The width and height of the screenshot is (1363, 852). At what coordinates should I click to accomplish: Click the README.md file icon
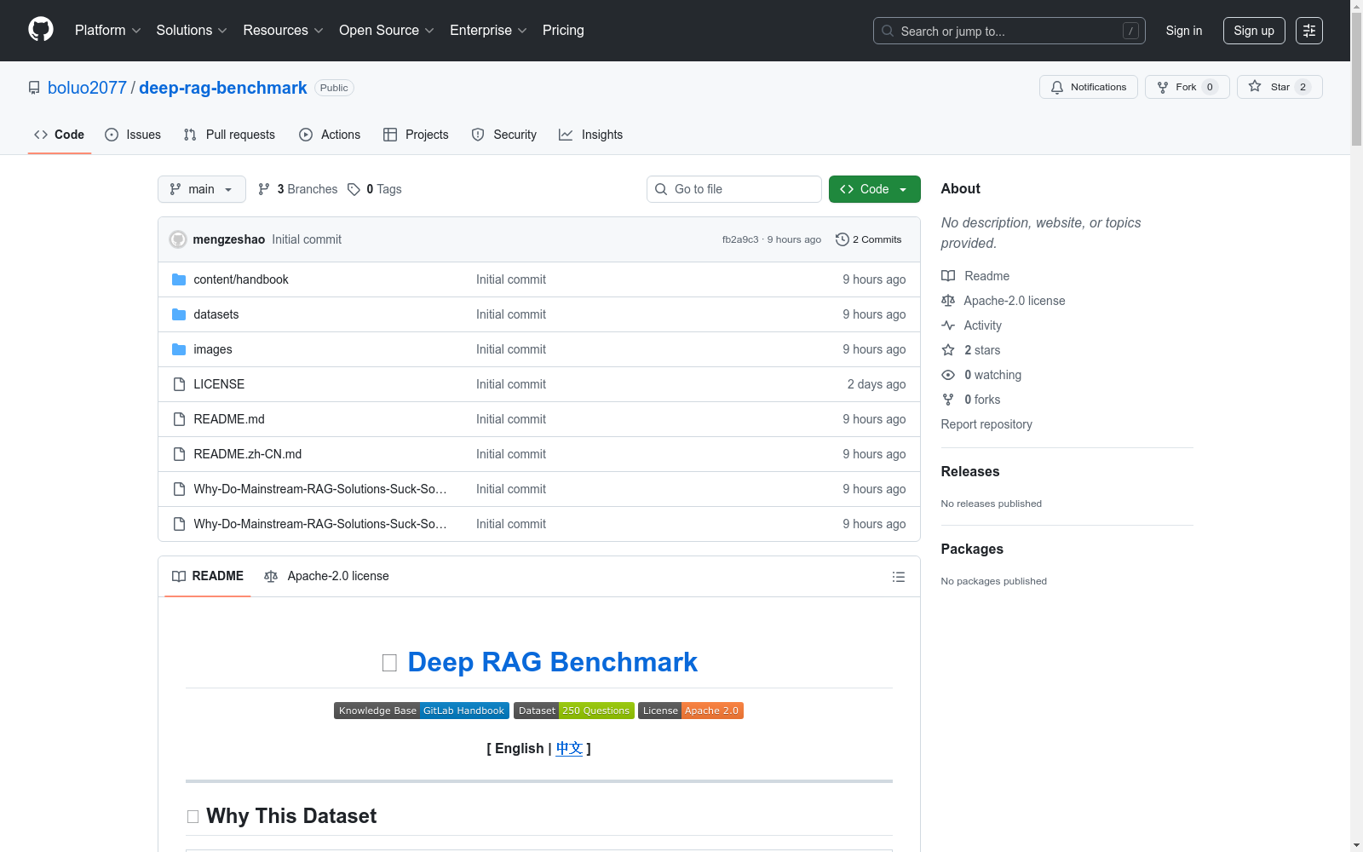(179, 419)
